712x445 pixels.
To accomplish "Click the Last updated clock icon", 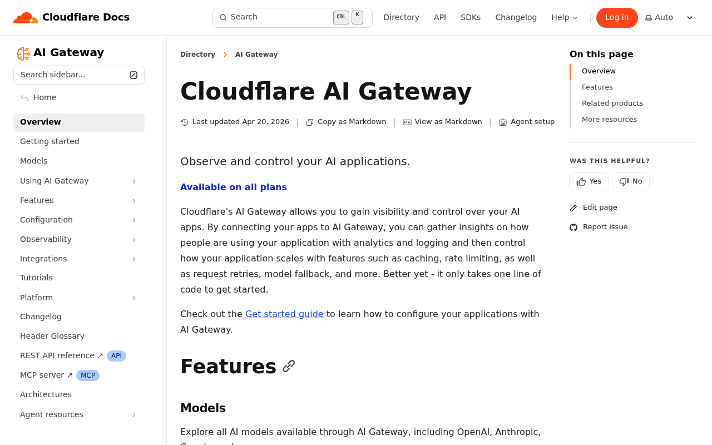I will [185, 122].
